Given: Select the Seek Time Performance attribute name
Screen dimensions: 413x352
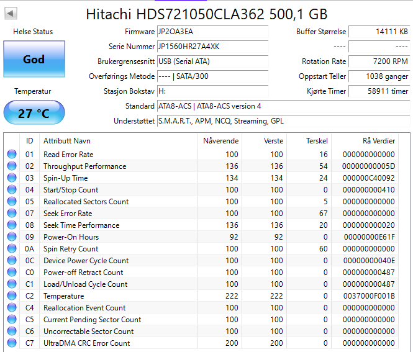Looking at the screenshot, I should click(81, 225).
